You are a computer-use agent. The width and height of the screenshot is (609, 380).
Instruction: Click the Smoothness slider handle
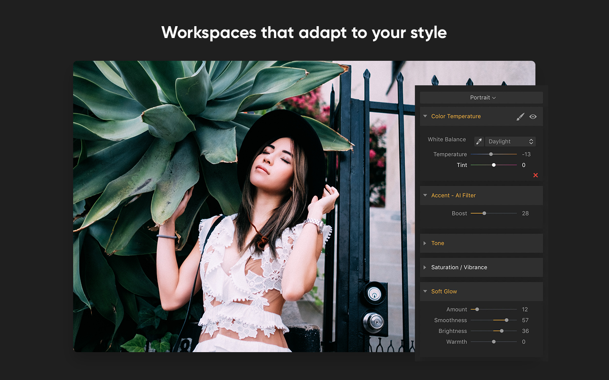(507, 320)
